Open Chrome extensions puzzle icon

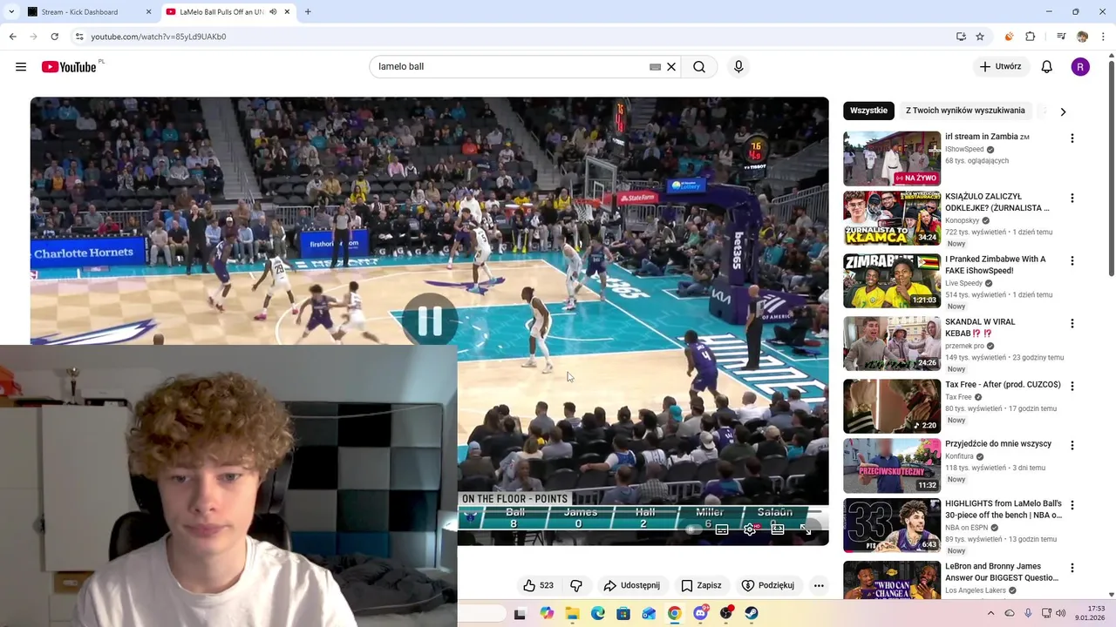pyautogui.click(x=1031, y=37)
